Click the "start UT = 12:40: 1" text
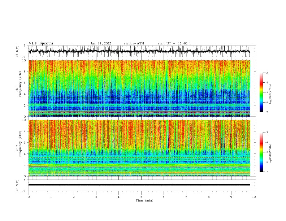 (x=174, y=43)
